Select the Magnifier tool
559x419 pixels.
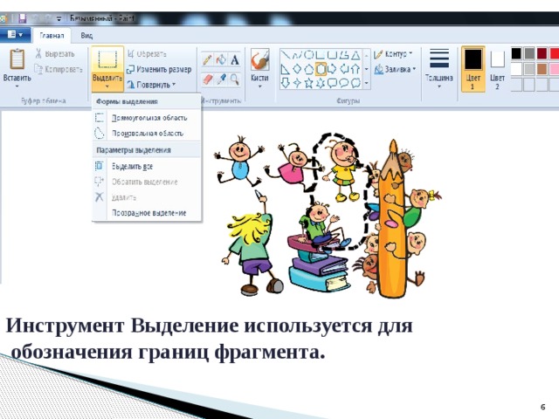tap(235, 79)
